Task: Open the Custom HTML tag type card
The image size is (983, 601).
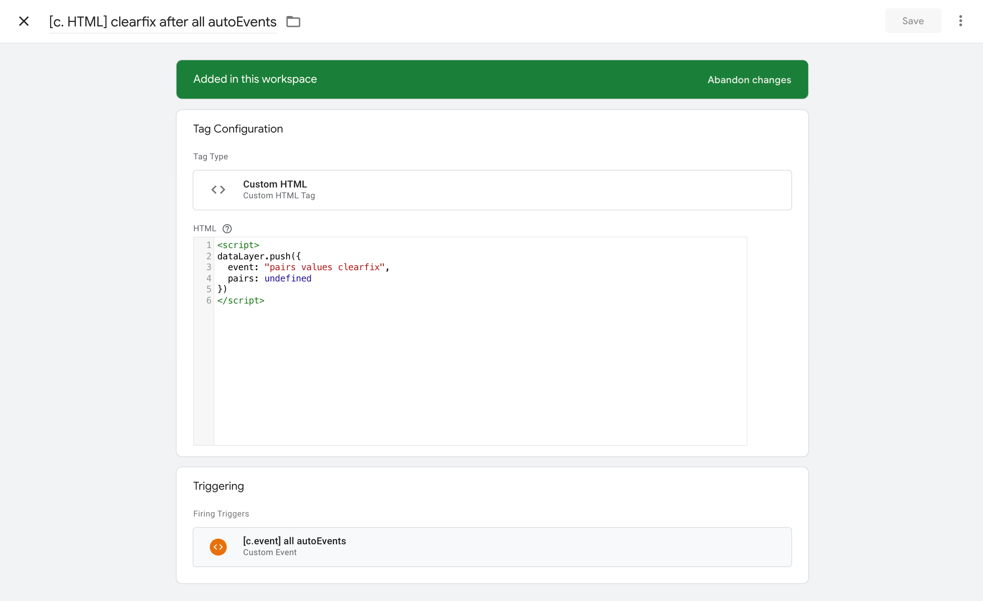Action: click(x=492, y=190)
